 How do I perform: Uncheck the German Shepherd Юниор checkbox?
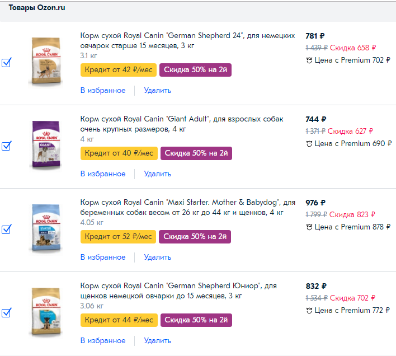coord(7,313)
